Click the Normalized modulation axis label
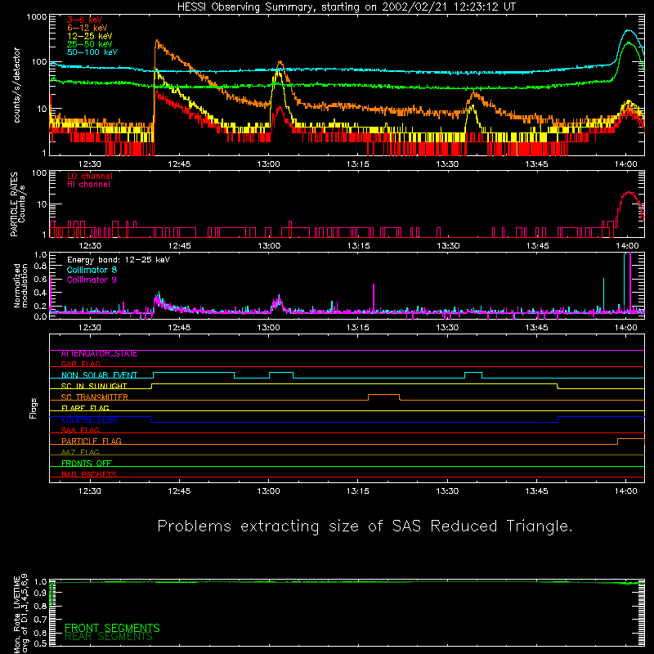This screenshot has height=654, width=654. (x=20, y=285)
